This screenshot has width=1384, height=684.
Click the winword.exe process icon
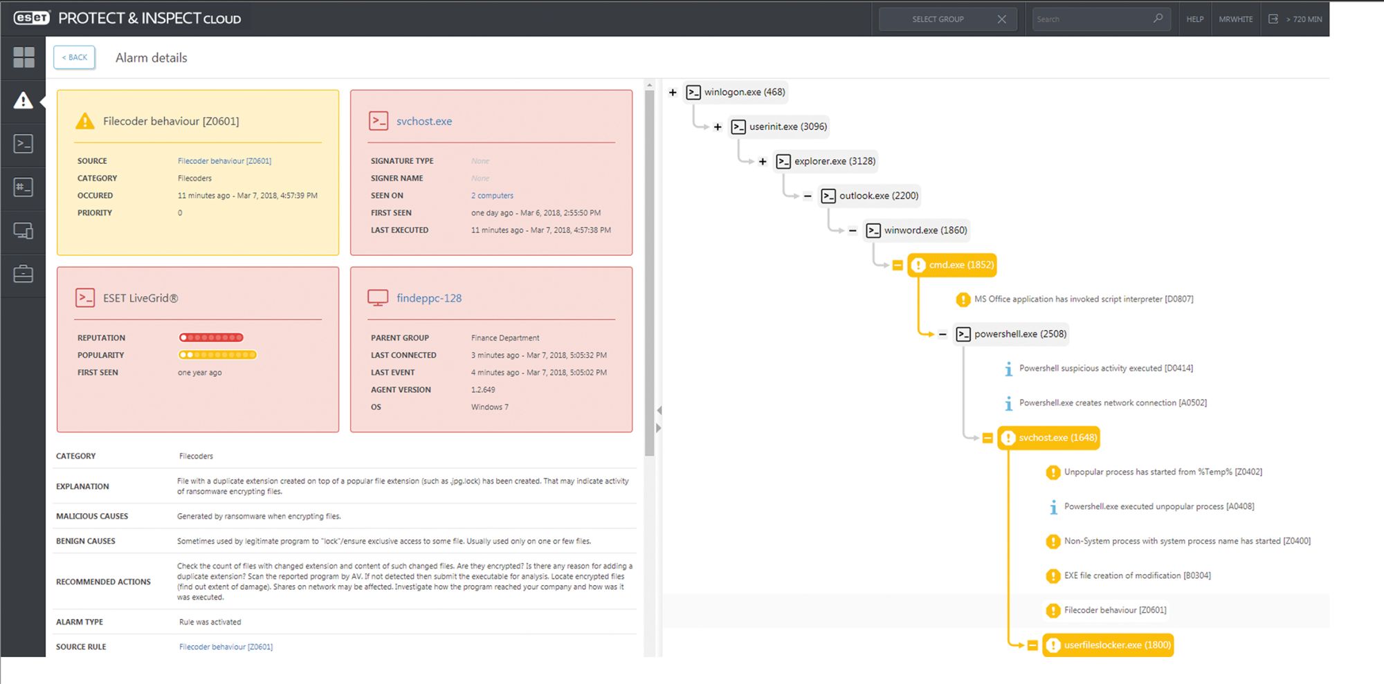tap(873, 230)
